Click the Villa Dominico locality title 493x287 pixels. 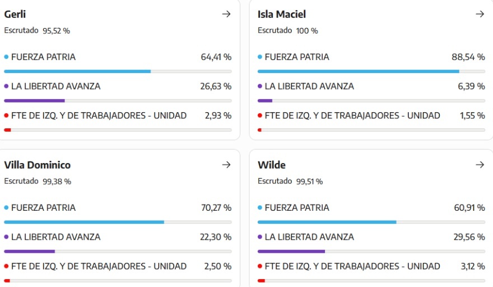click(x=38, y=165)
